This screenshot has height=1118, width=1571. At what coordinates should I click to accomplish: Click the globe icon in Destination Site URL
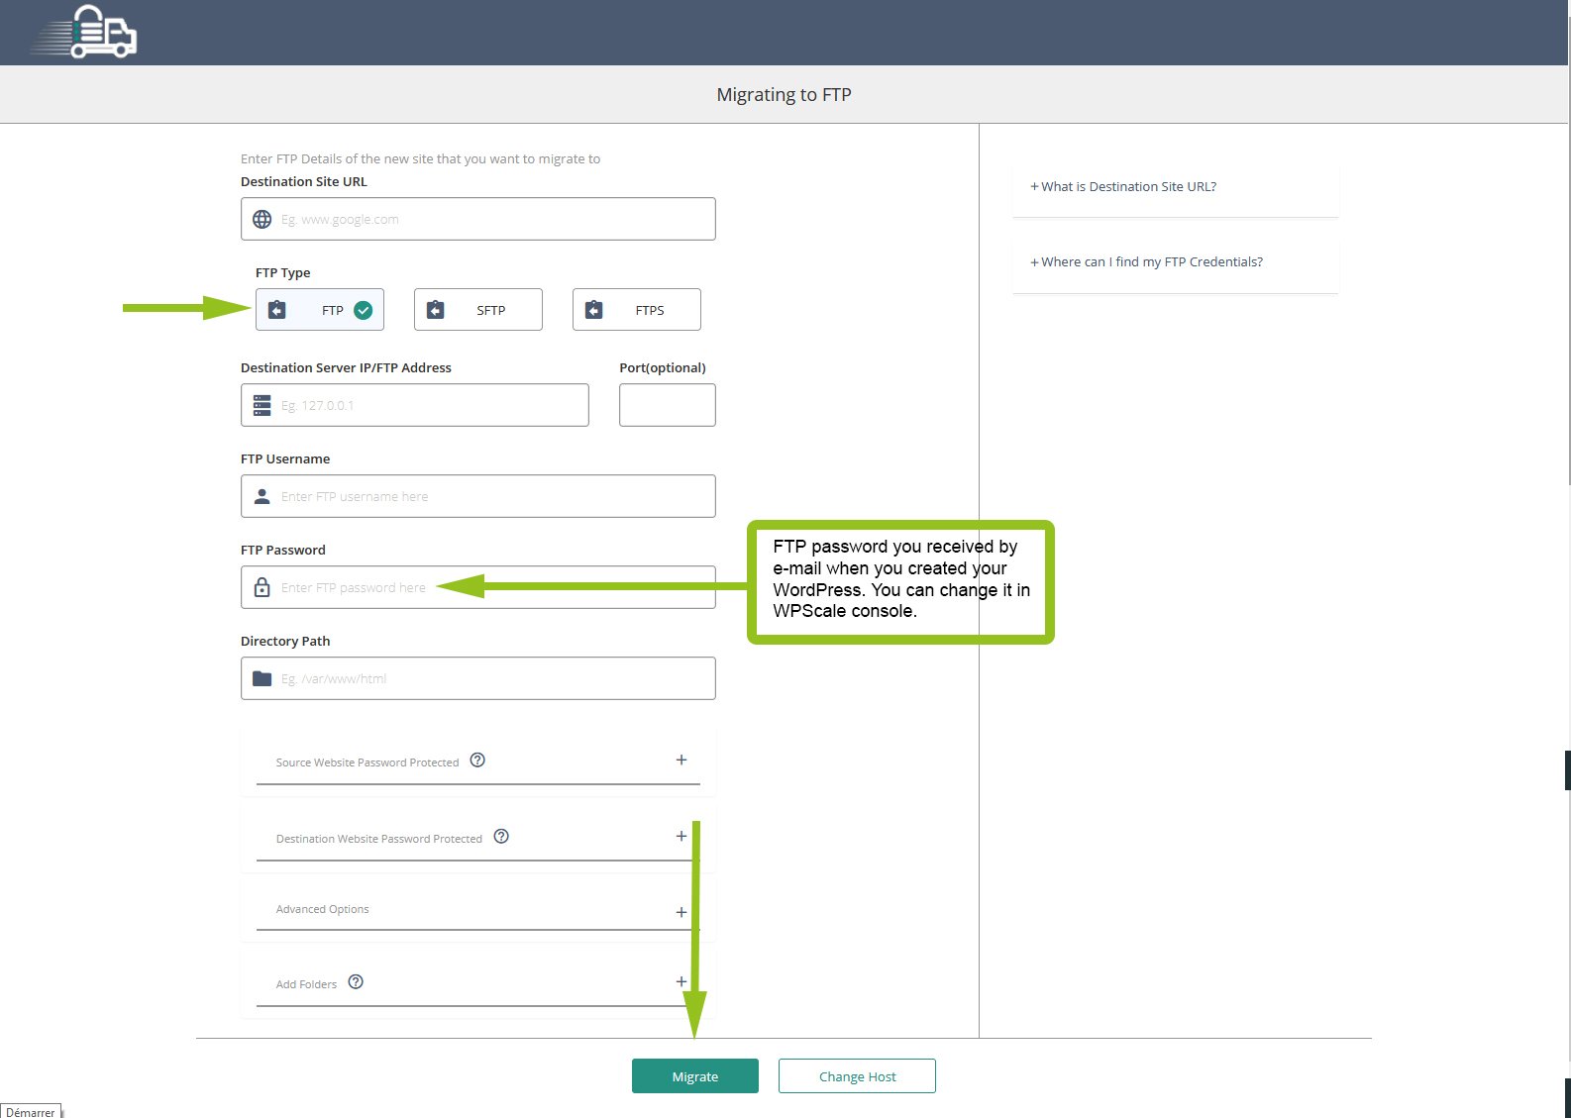pos(262,219)
